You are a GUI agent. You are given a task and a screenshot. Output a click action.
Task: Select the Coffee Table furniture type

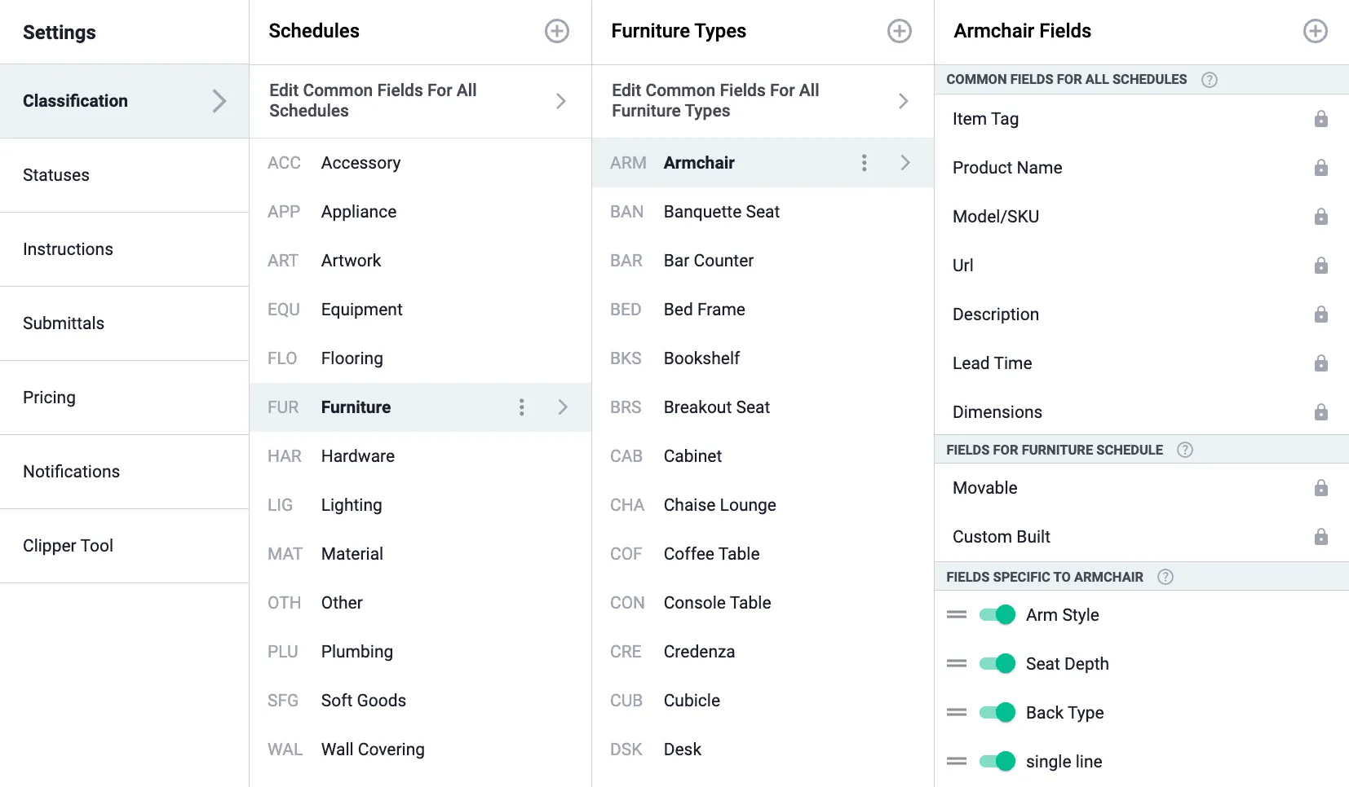[x=763, y=554]
